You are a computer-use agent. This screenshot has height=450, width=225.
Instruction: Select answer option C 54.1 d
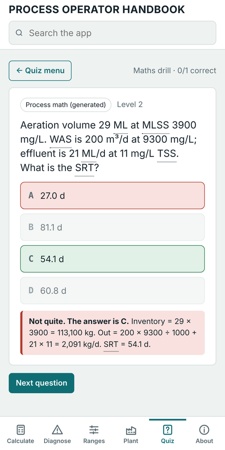pos(112,259)
